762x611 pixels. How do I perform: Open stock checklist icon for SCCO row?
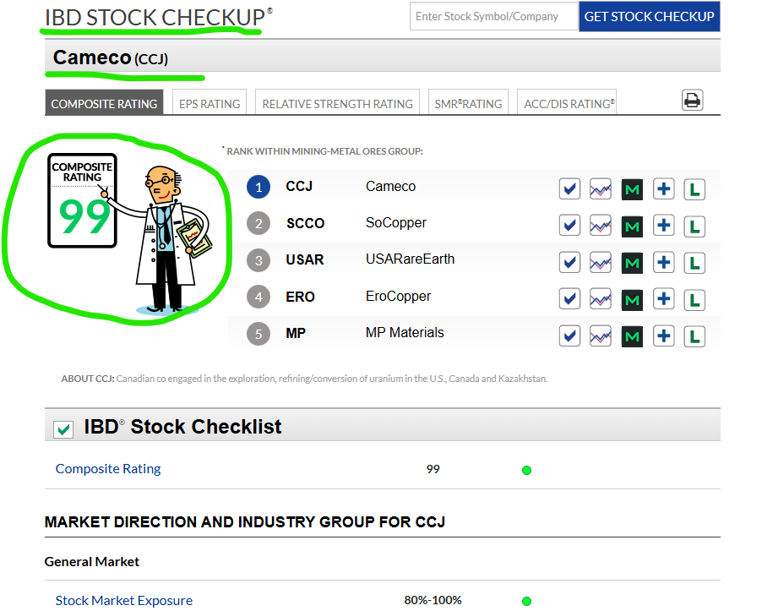(569, 226)
